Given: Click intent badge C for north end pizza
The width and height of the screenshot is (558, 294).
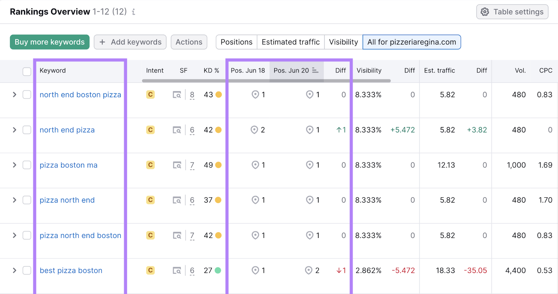Looking at the screenshot, I should (x=150, y=130).
